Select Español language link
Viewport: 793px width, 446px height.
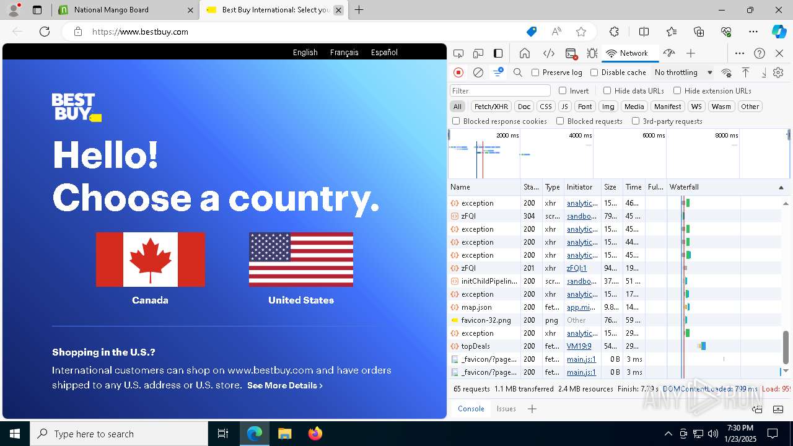click(384, 53)
